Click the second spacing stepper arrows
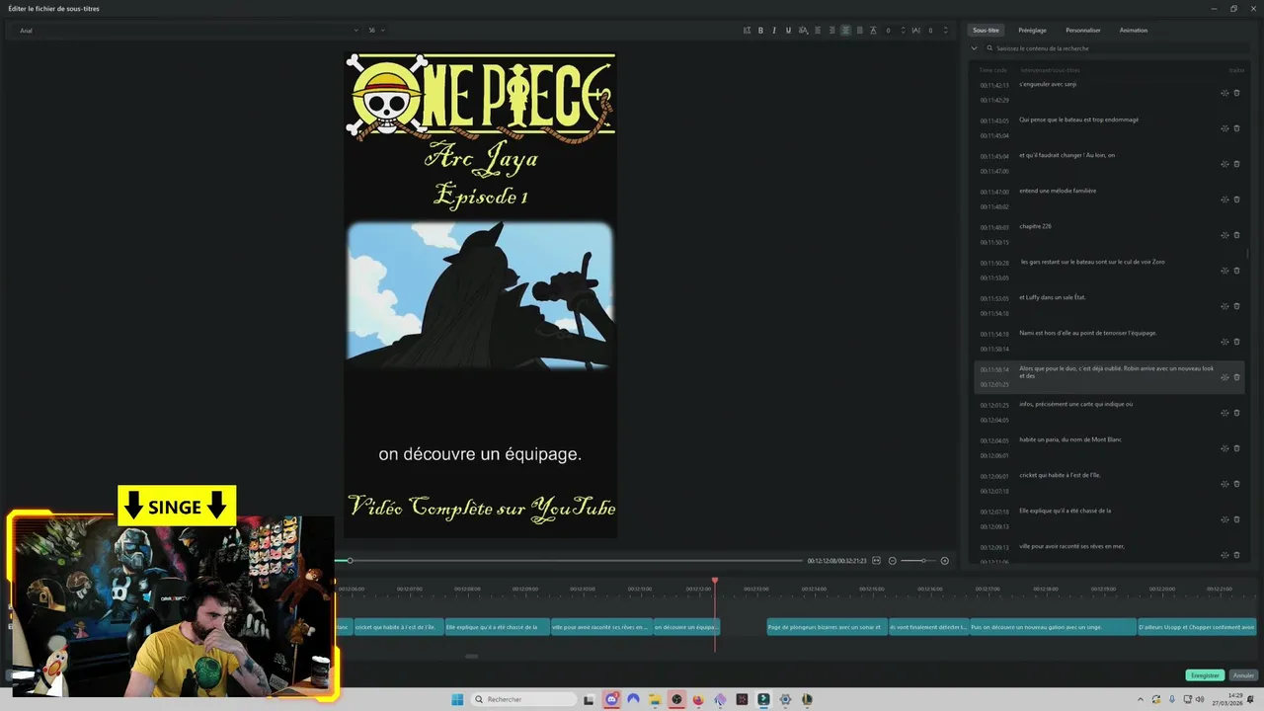The image size is (1264, 711). 946,31
